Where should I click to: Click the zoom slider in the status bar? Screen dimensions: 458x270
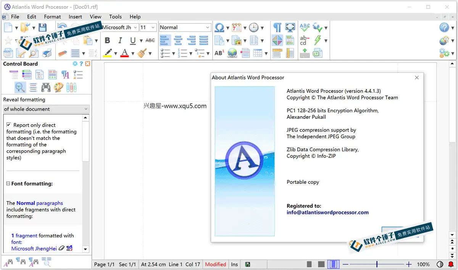377,264
